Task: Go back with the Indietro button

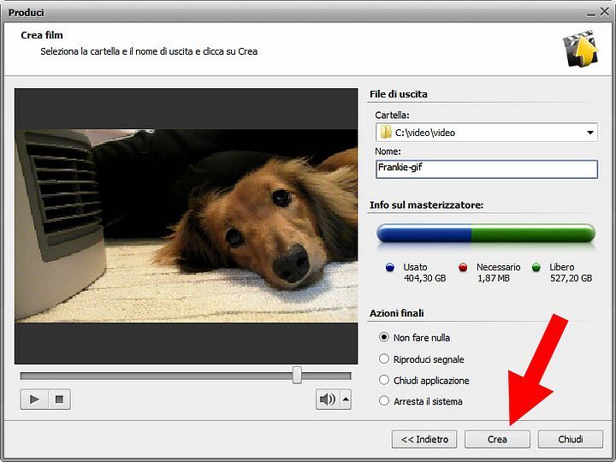Action: click(x=424, y=439)
